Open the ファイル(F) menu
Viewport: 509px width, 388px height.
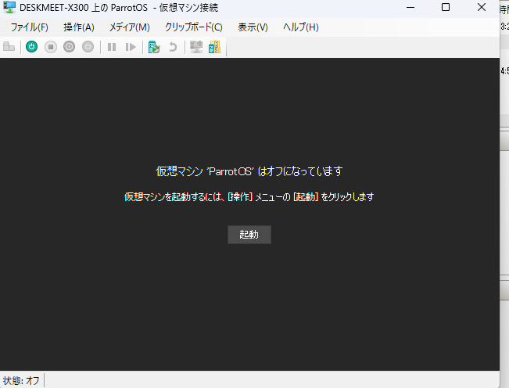point(29,27)
